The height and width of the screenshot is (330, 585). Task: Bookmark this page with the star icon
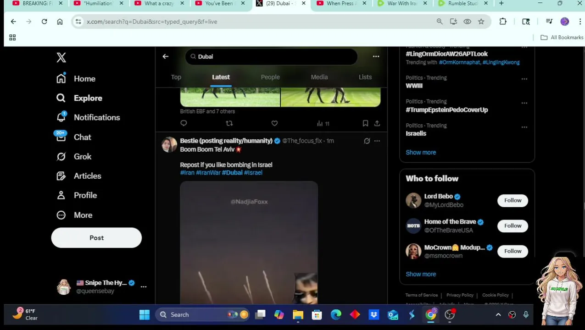click(481, 22)
